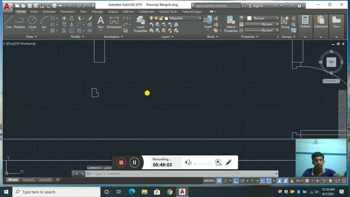Choose the Rotate tool in Modify

point(72,18)
